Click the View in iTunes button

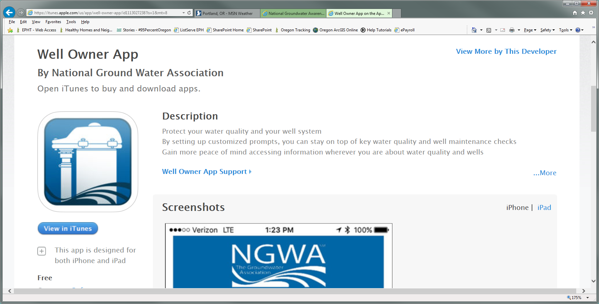click(x=68, y=228)
